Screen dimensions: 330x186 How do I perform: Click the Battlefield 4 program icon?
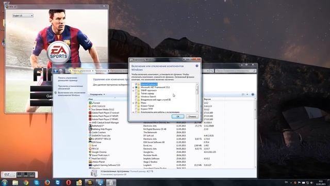click(90, 126)
